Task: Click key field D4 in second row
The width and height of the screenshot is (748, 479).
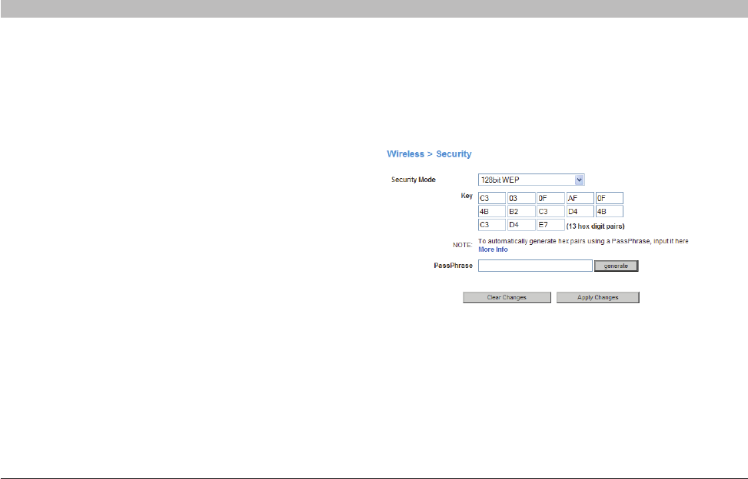Action: click(580, 211)
